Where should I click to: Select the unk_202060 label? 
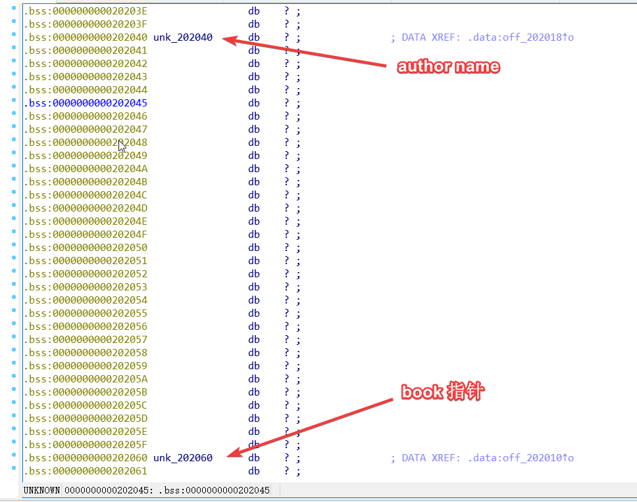[183, 458]
